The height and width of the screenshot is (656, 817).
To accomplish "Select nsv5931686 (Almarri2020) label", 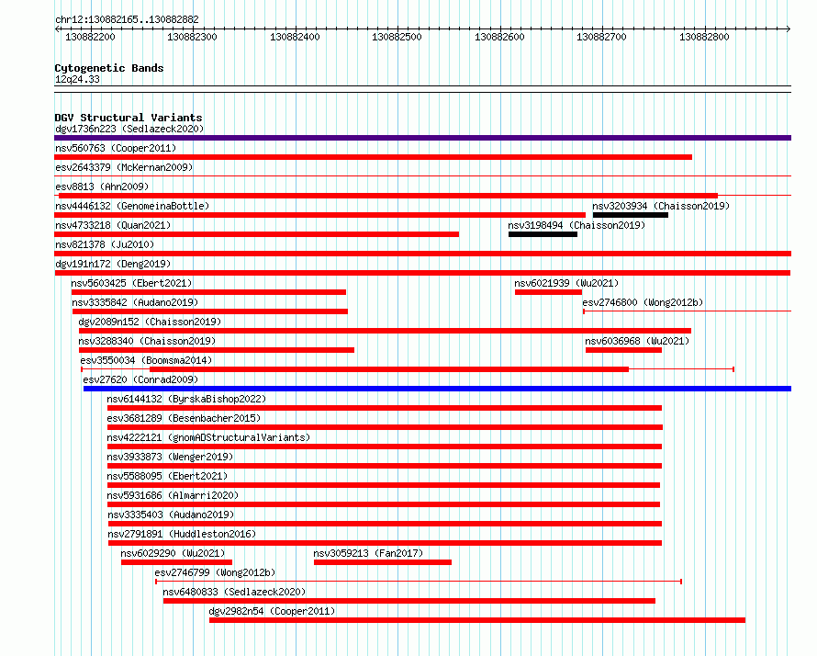I will pos(173,495).
